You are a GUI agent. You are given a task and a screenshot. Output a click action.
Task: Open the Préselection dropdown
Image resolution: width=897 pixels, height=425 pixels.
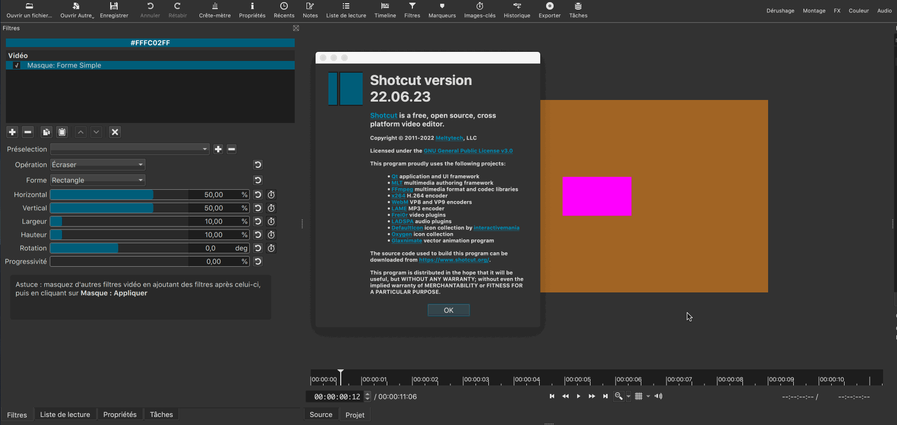pyautogui.click(x=129, y=149)
